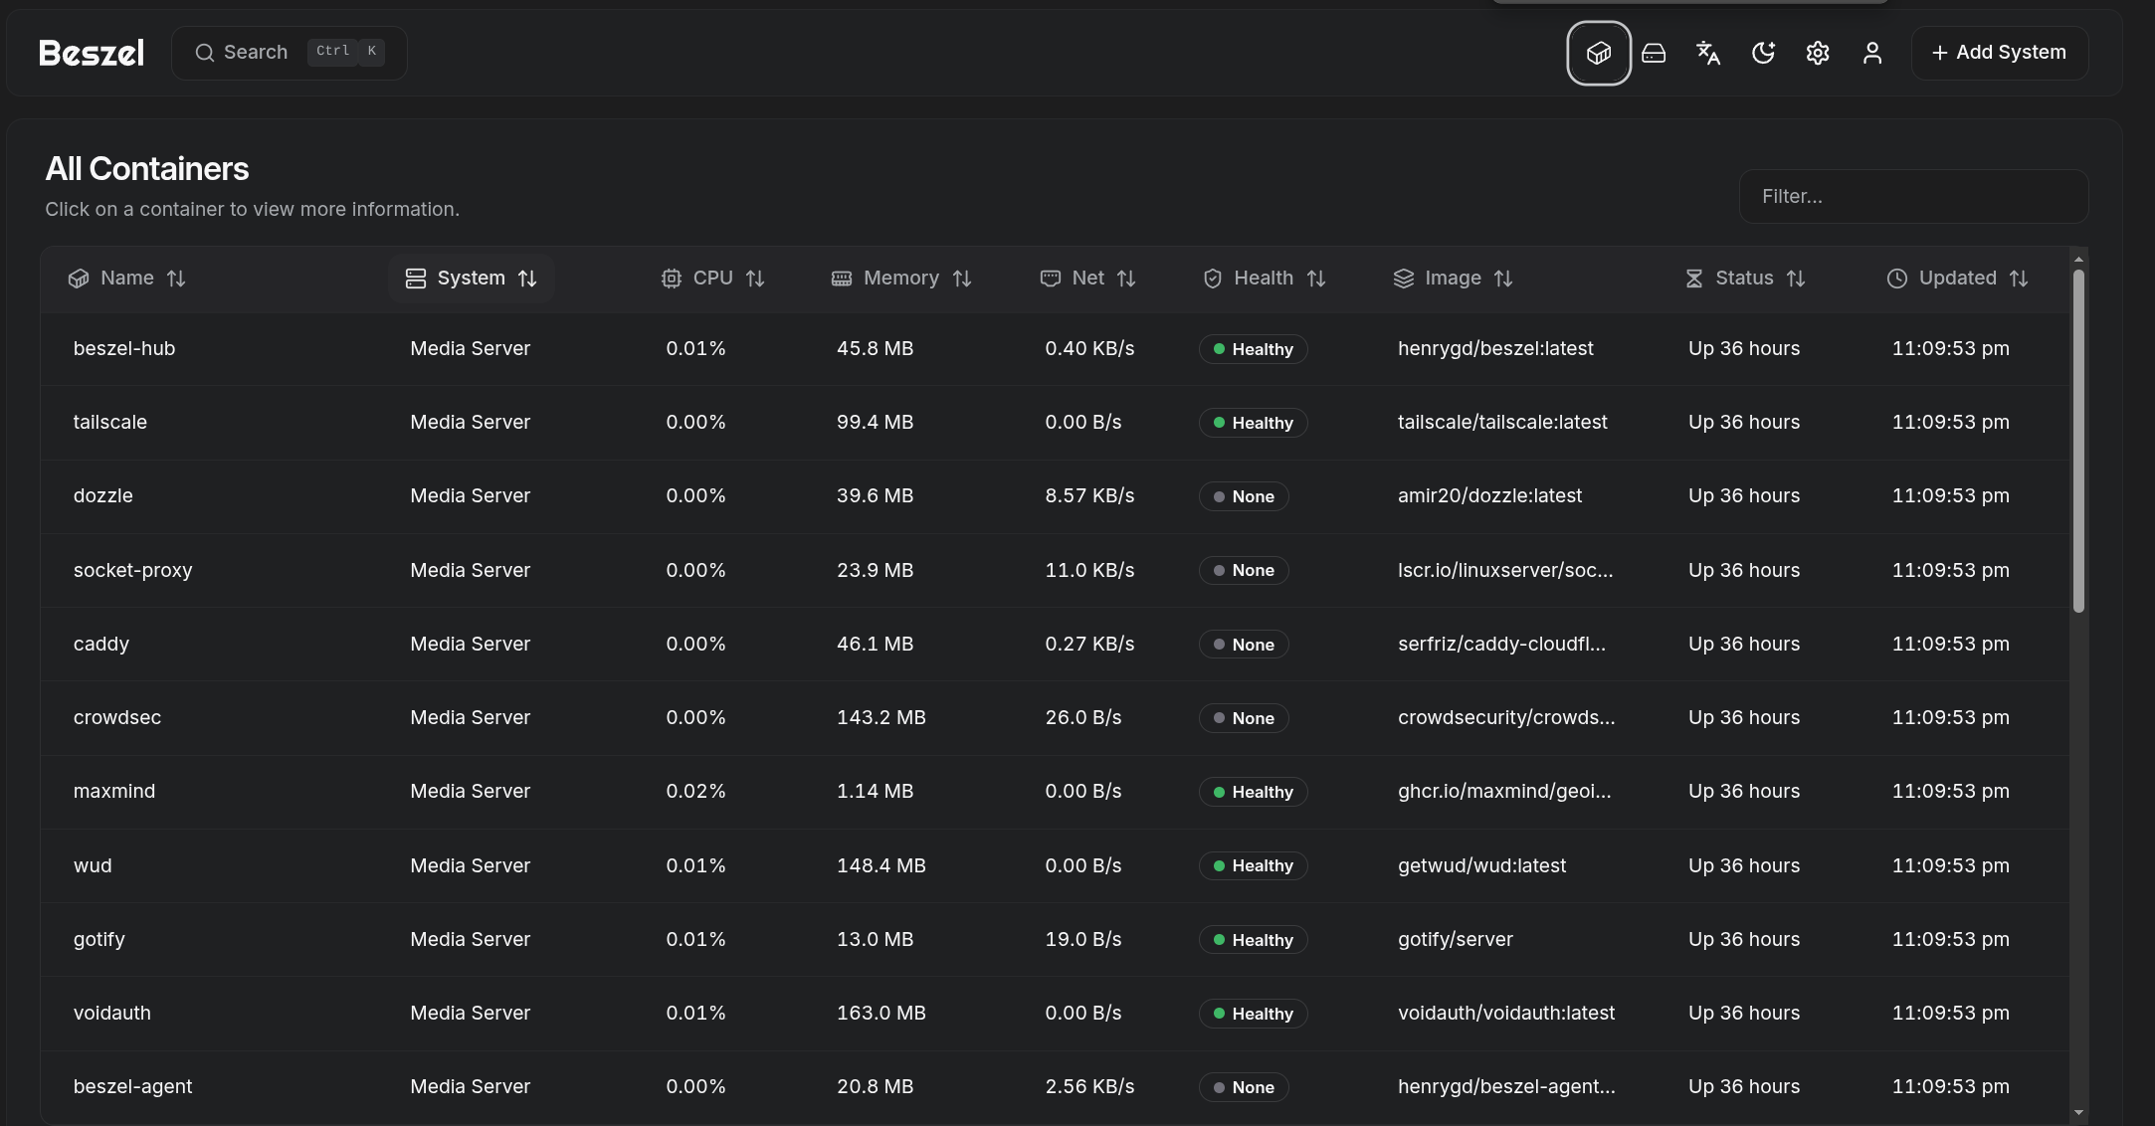Sort by System column header

pos(471,279)
